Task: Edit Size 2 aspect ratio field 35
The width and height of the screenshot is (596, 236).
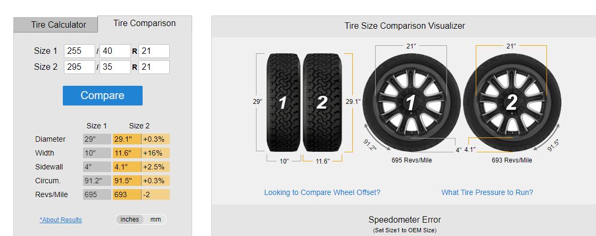Action: pyautogui.click(x=115, y=67)
